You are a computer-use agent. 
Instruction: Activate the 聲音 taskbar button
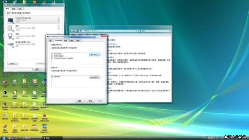(x=53, y=138)
